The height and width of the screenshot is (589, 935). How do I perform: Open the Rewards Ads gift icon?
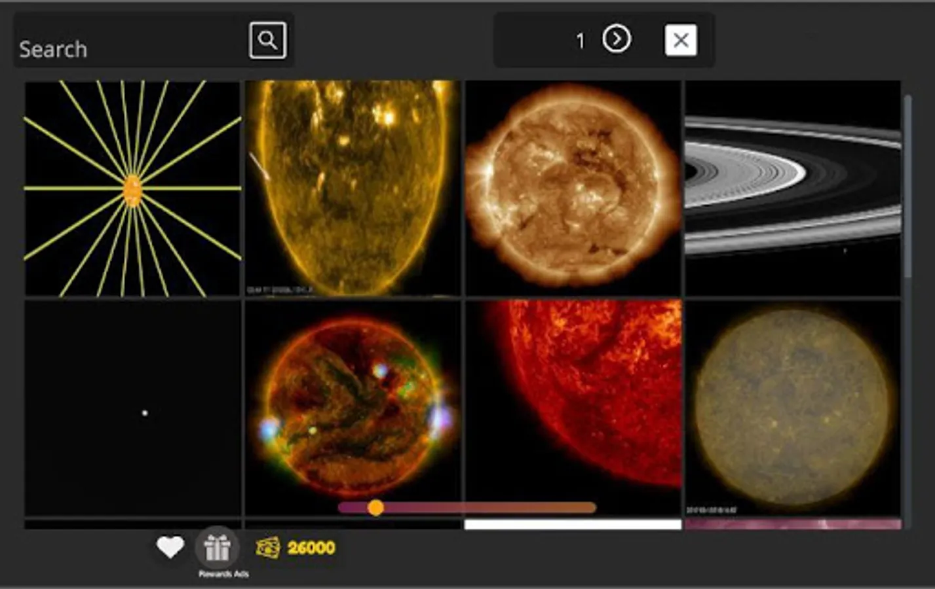[x=217, y=547]
